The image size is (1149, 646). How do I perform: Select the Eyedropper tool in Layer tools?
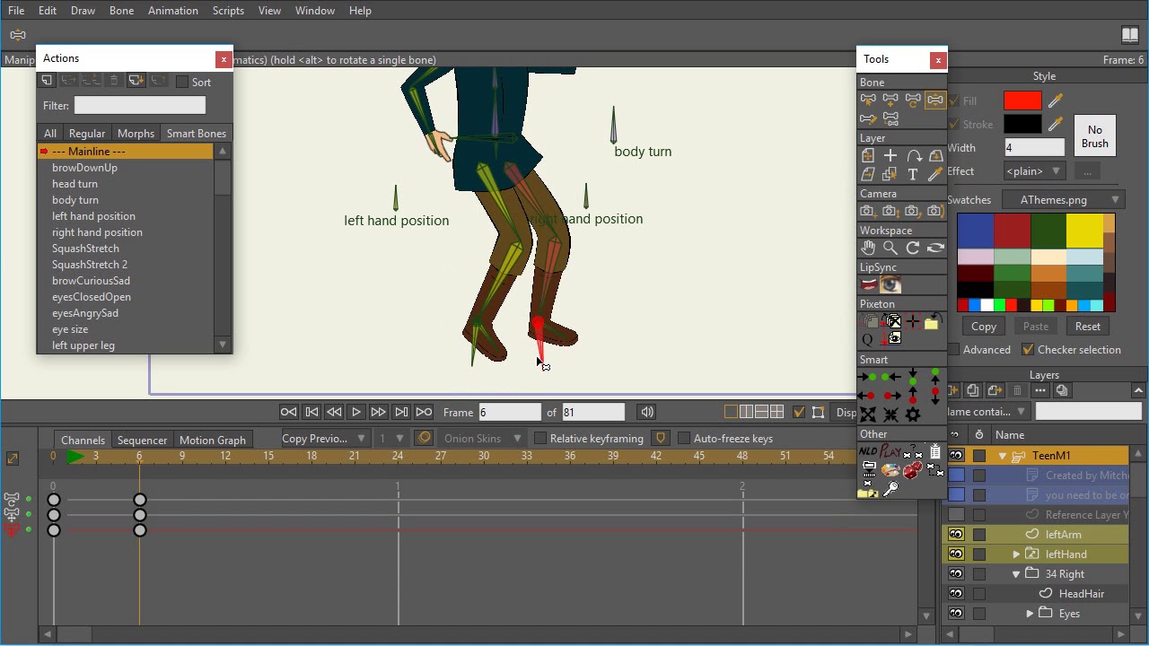point(935,175)
